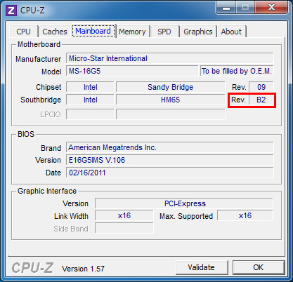Open the Caches tab
This screenshot has width=293, height=282.
(55, 32)
